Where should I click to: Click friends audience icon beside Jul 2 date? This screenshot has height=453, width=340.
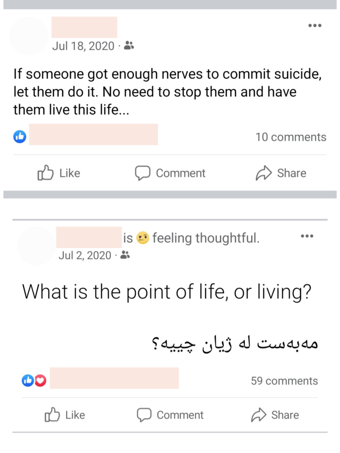coord(125,255)
